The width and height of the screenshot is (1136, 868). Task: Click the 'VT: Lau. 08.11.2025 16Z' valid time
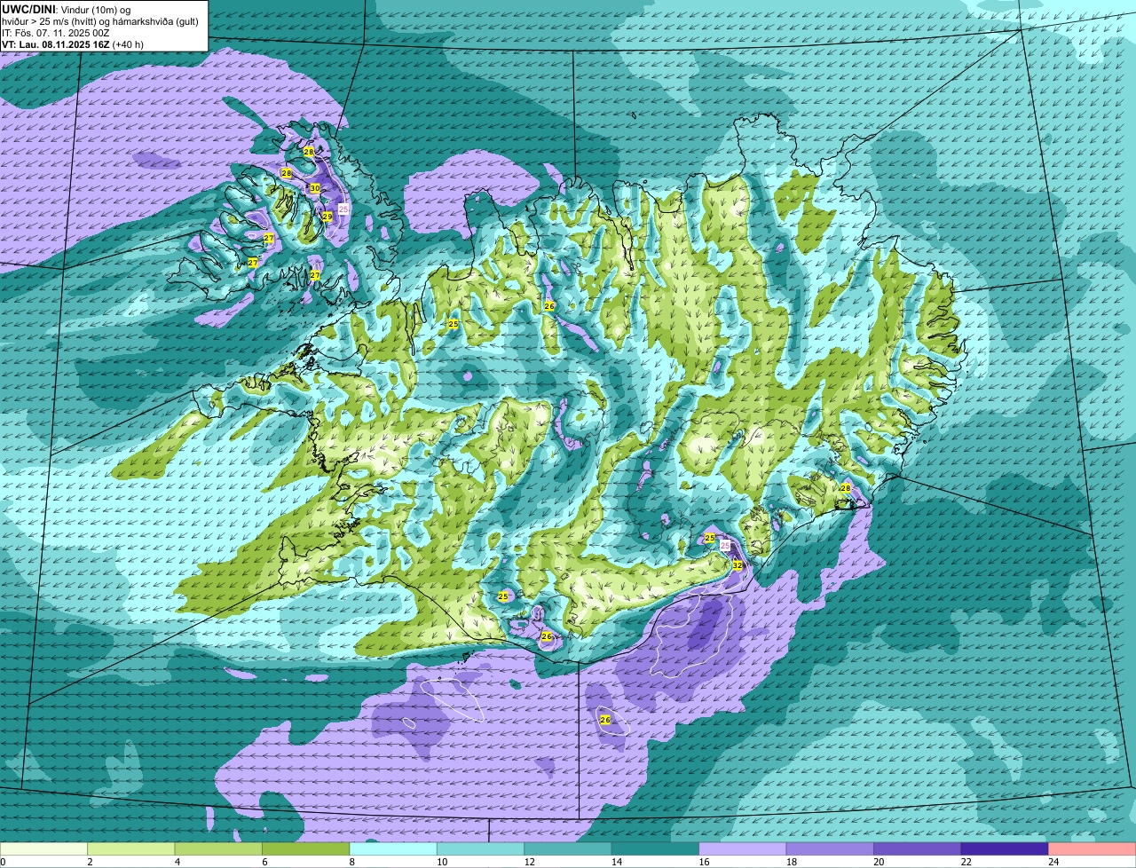pyautogui.click(x=56, y=44)
